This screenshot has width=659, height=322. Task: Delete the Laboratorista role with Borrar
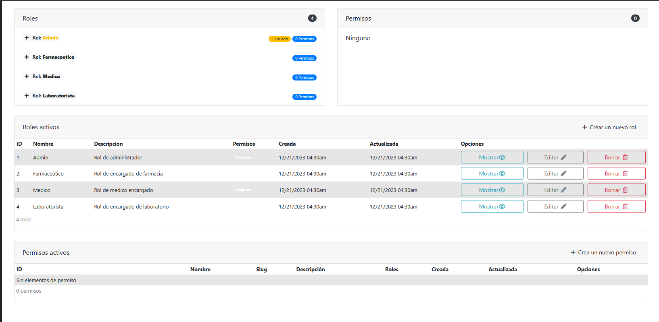point(617,206)
